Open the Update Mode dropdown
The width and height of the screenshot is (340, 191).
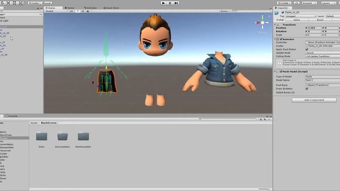click(322, 53)
